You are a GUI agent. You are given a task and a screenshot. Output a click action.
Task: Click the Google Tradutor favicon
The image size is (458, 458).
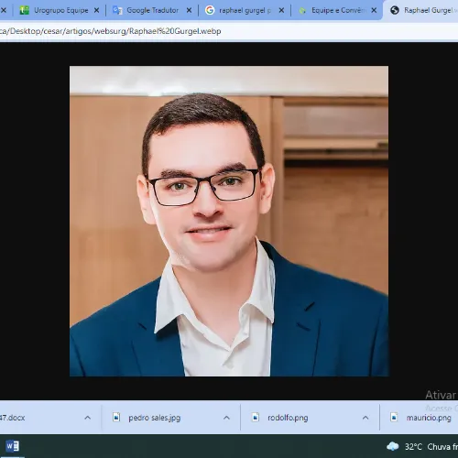[117, 10]
